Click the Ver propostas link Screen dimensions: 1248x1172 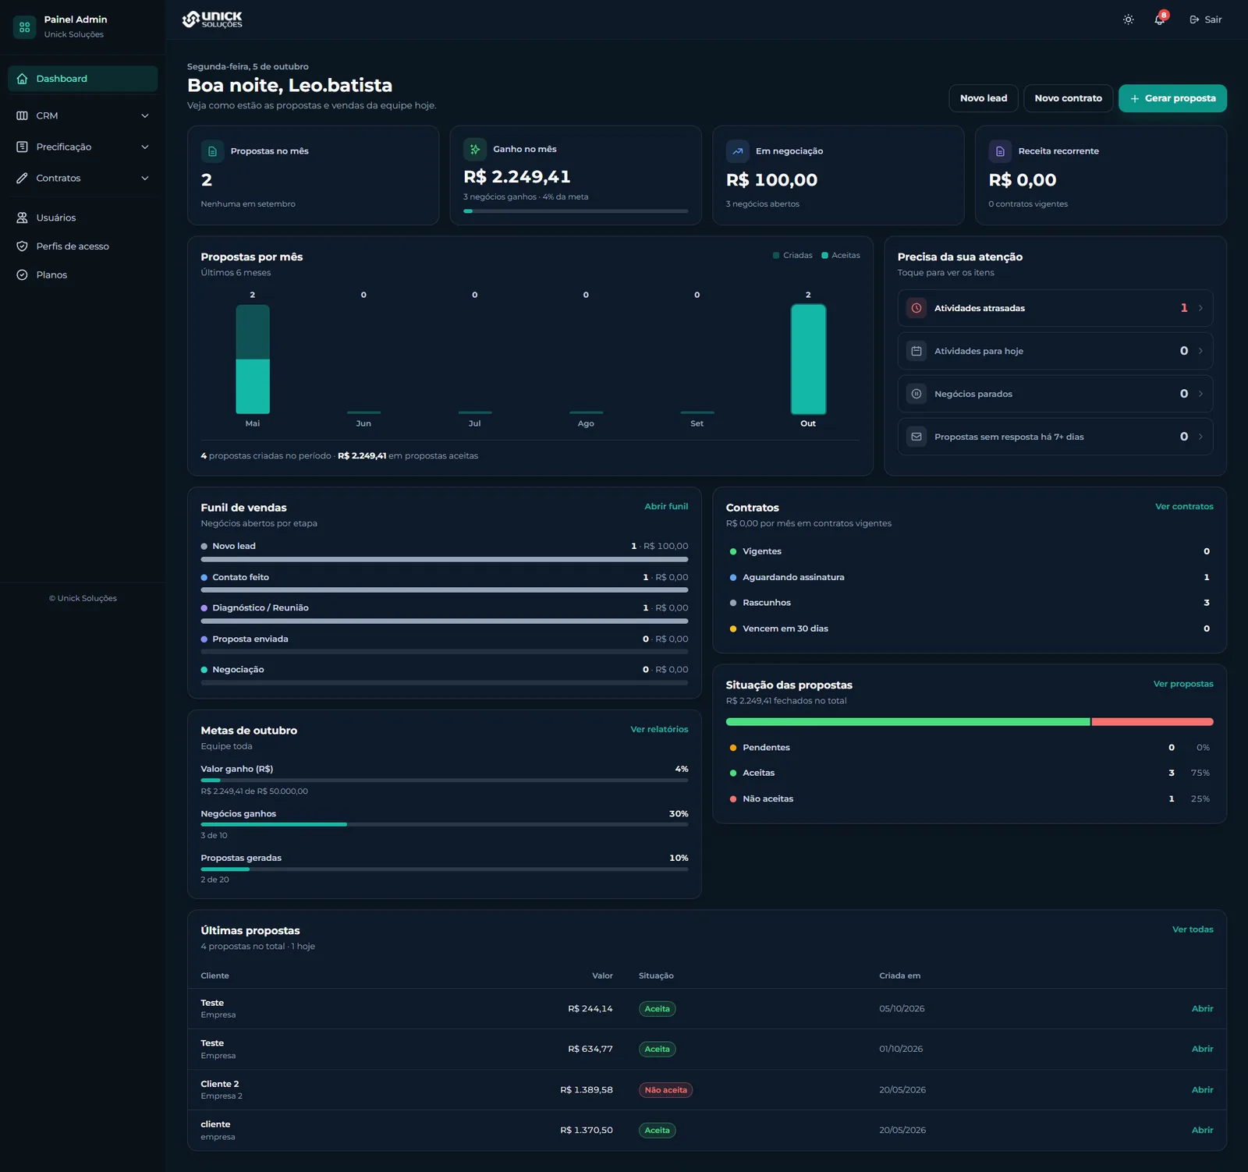pos(1183,684)
